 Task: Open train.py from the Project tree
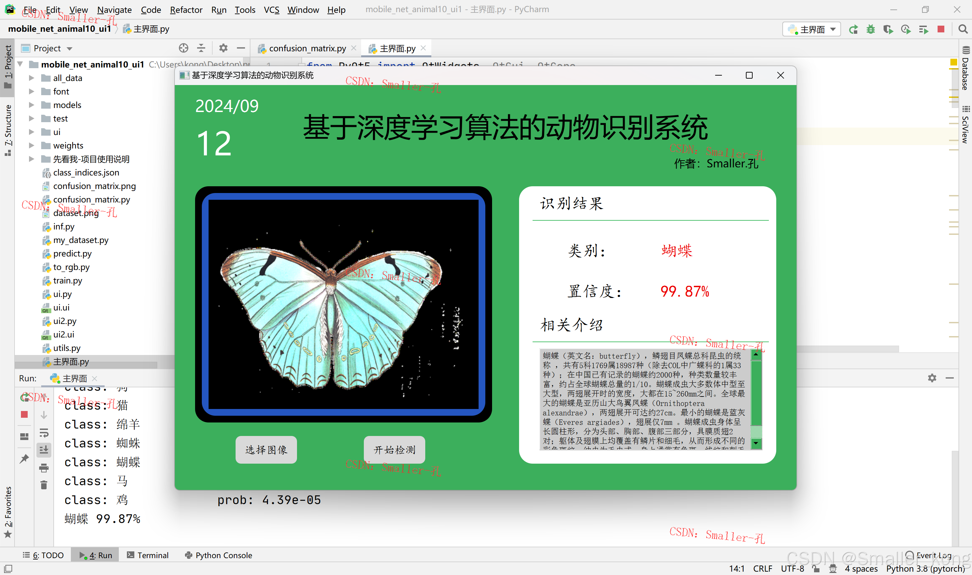[x=68, y=280]
